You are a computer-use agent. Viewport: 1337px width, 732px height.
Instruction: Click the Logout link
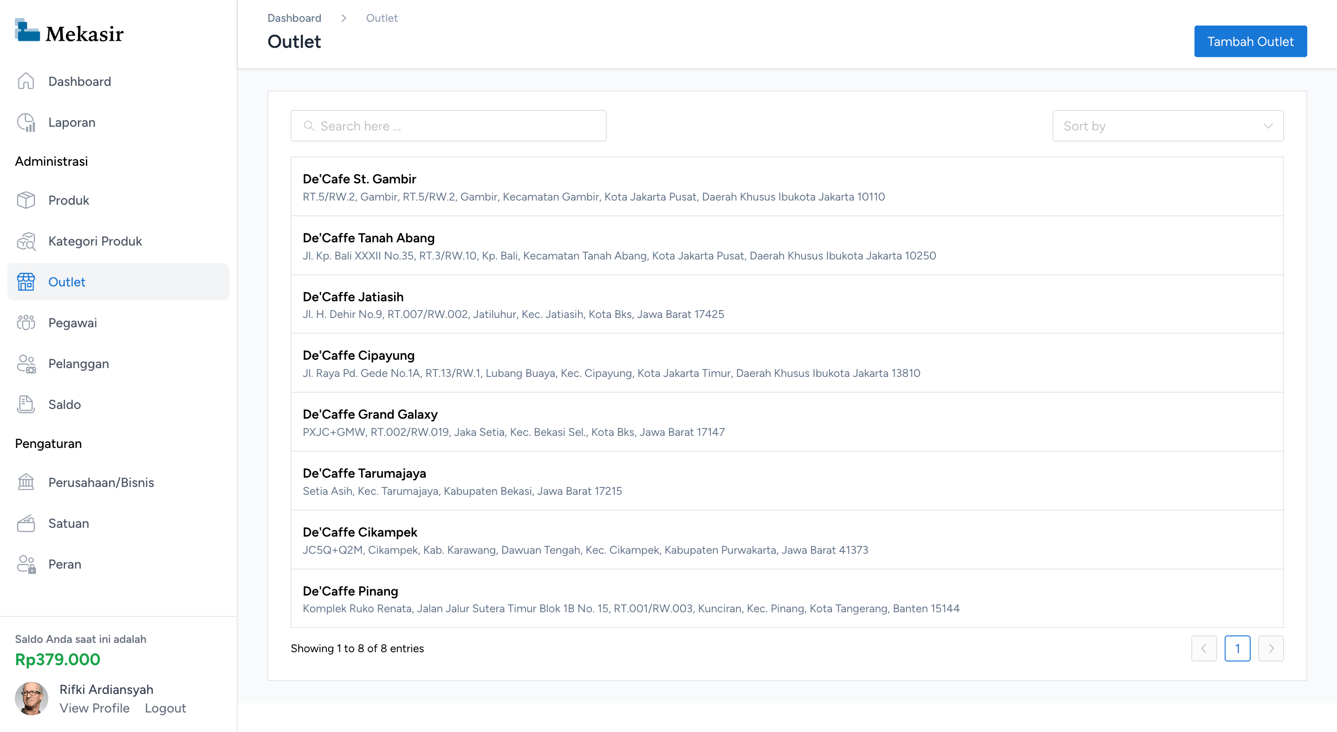pyautogui.click(x=165, y=708)
